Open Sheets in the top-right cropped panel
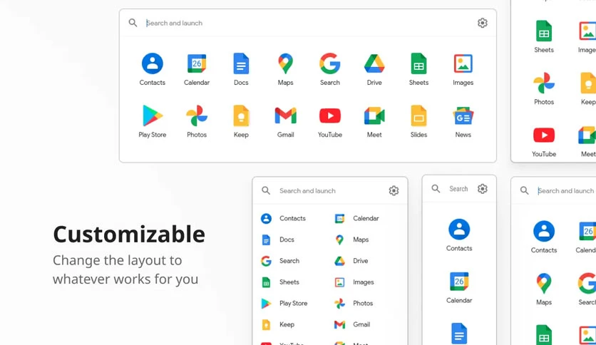Viewport: 596px width, 345px height. pyautogui.click(x=544, y=36)
